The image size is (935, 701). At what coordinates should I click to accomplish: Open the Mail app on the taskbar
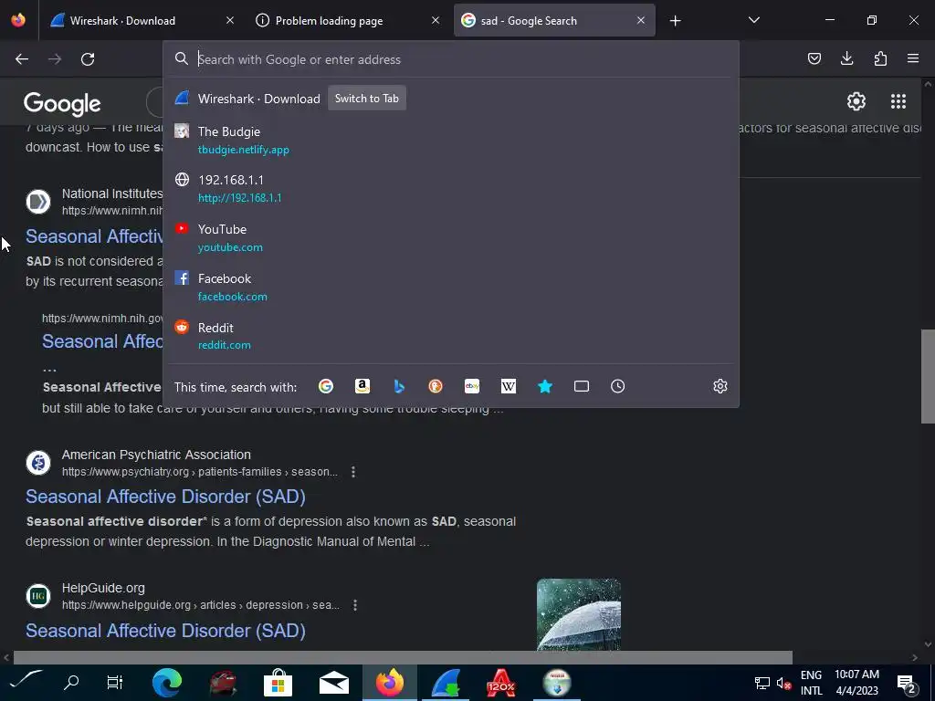334,683
